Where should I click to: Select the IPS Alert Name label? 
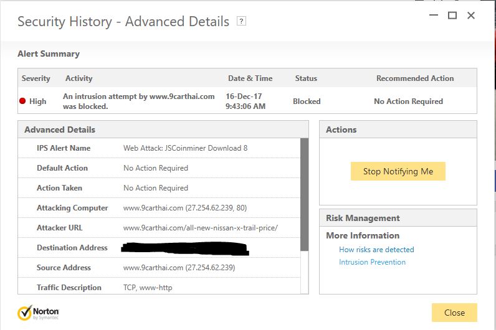click(x=64, y=148)
